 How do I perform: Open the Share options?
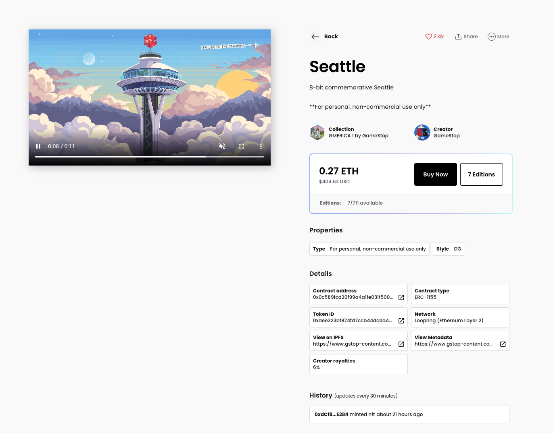click(x=466, y=36)
